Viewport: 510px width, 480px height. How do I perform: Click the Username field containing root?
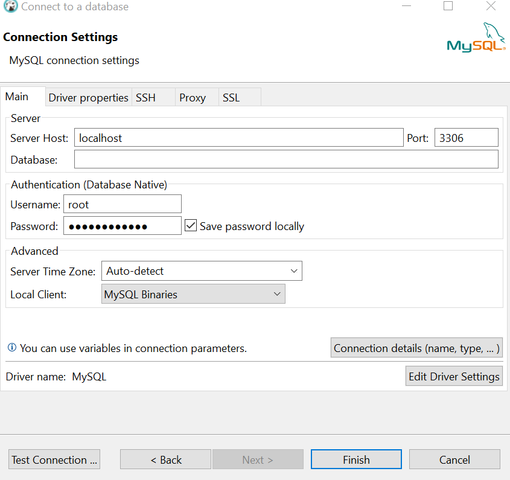(x=123, y=204)
